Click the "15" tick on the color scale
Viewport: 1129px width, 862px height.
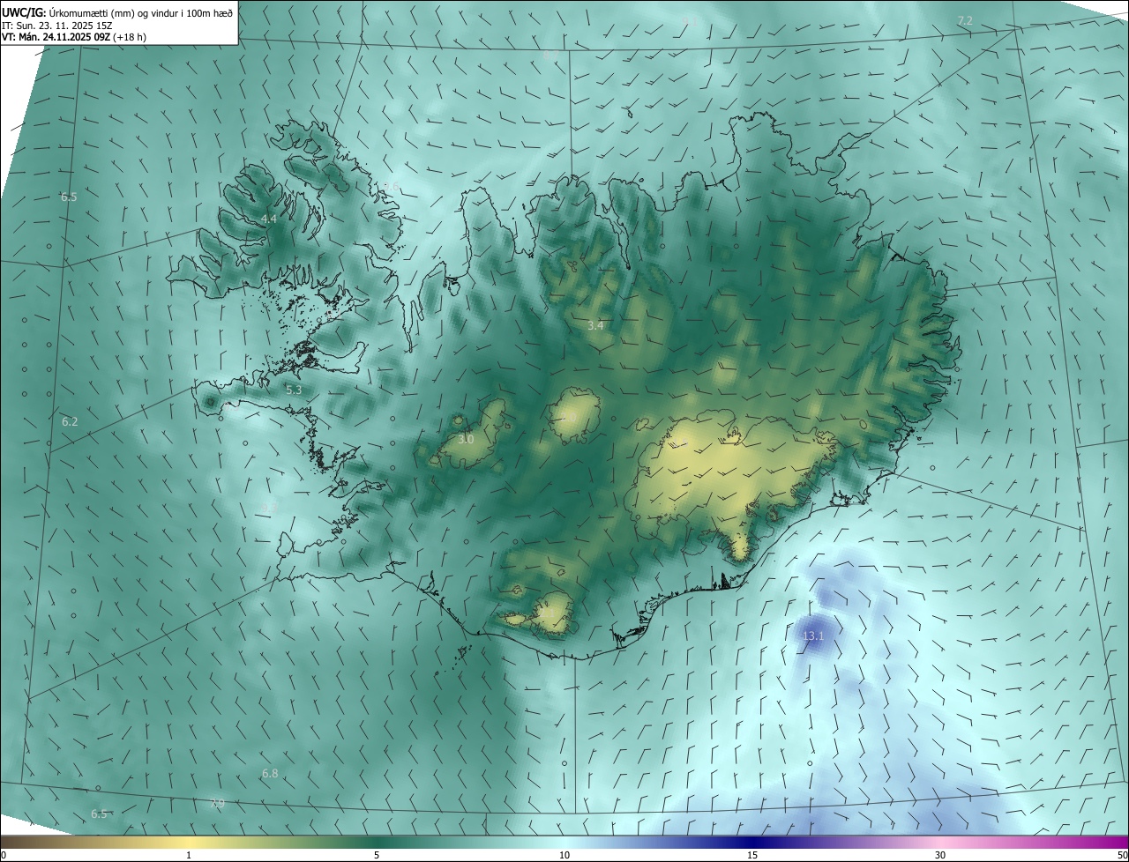(752, 855)
